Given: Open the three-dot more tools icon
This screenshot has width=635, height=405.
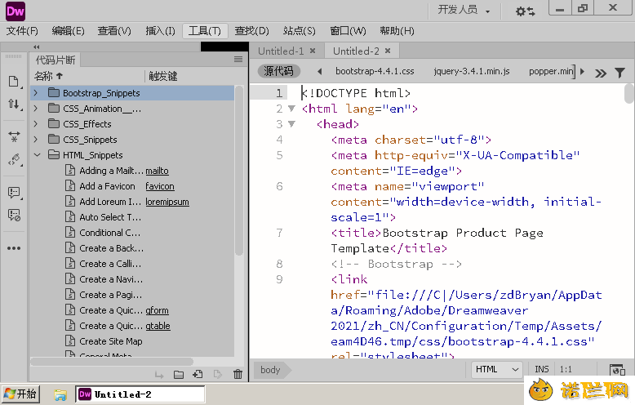Looking at the screenshot, I should tap(14, 248).
